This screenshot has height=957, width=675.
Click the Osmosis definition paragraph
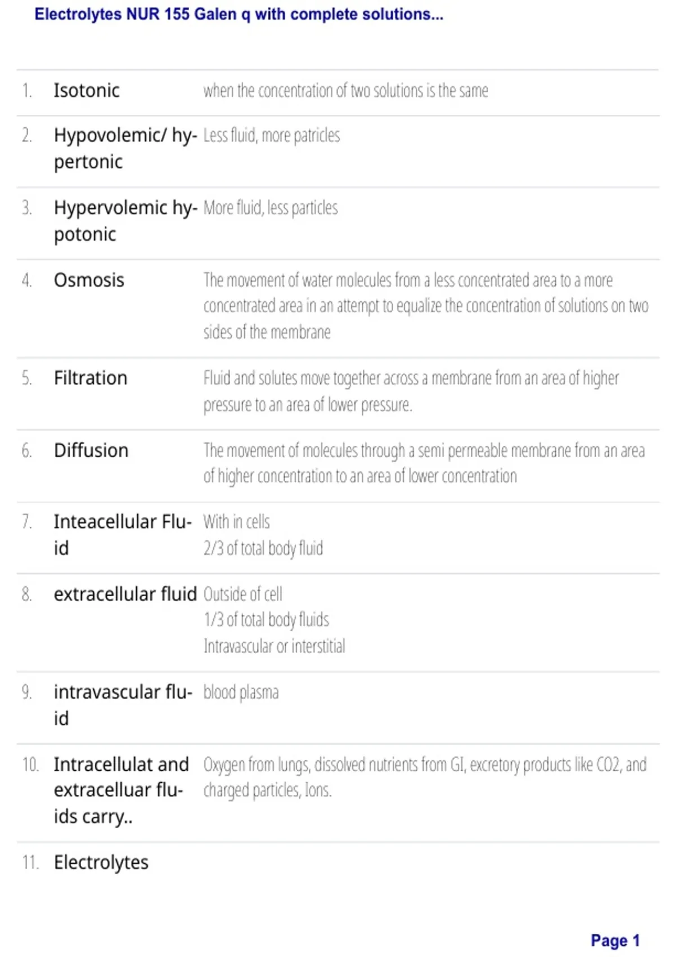pyautogui.click(x=426, y=306)
